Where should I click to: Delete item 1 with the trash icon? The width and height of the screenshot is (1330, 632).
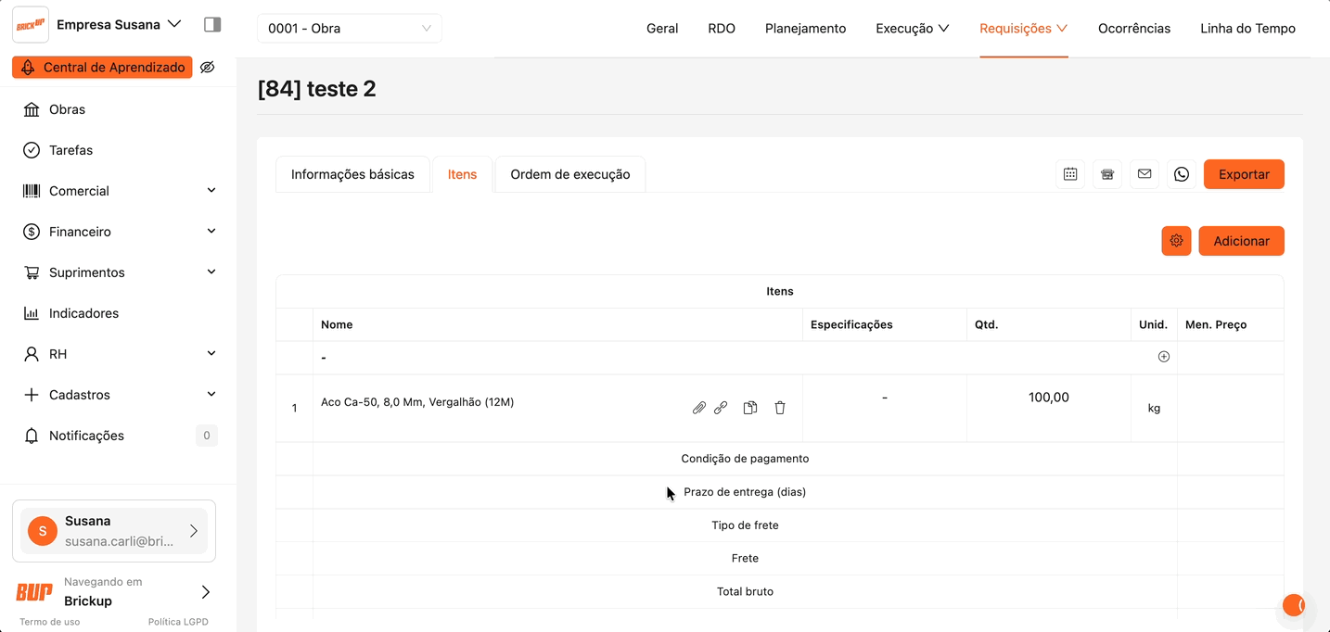point(780,408)
